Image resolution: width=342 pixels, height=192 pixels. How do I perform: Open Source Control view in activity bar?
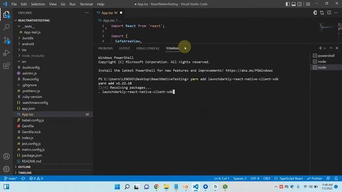[x=6, y=40]
